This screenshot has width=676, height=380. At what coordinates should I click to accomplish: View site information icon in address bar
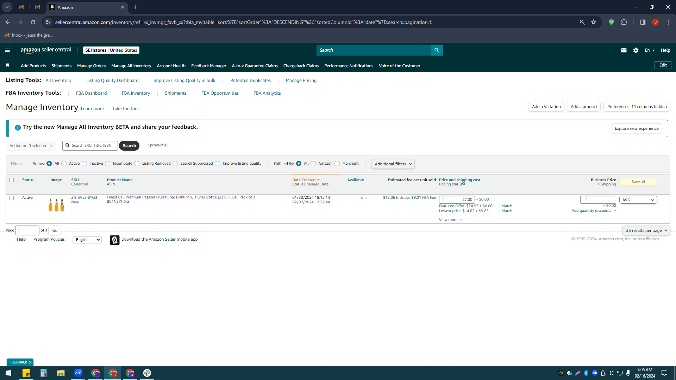[x=48, y=22]
